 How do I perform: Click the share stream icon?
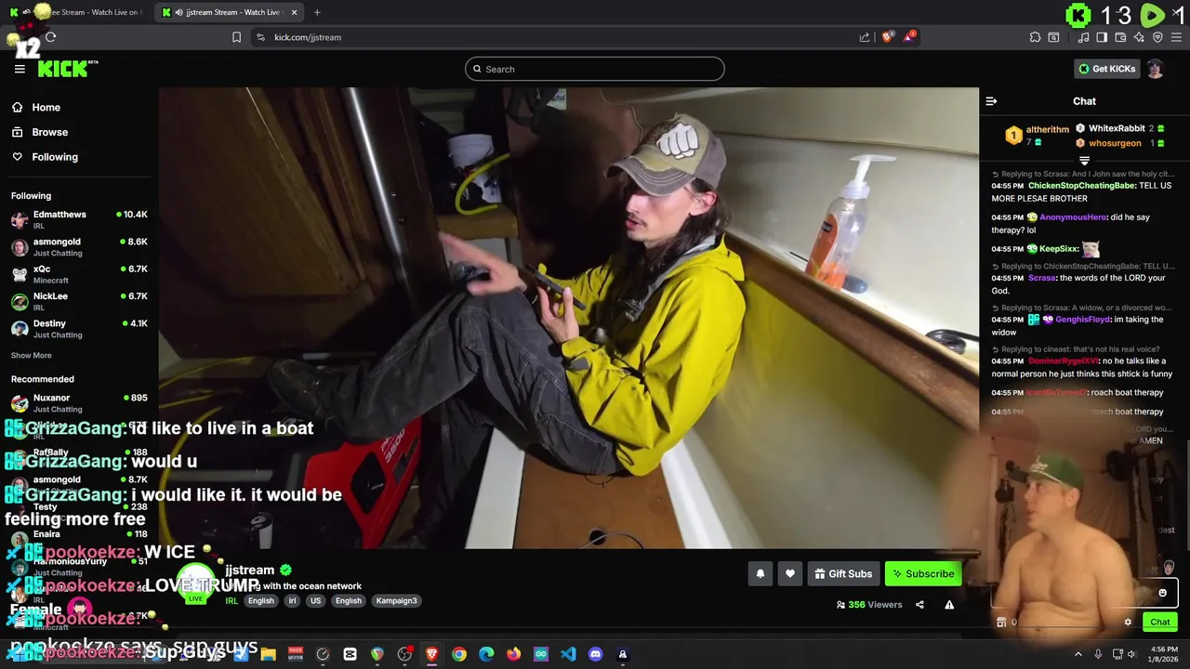point(919,605)
